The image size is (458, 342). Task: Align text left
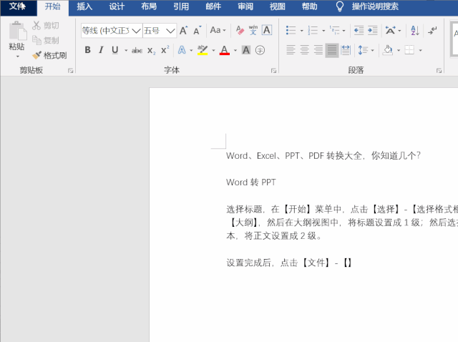[291, 50]
